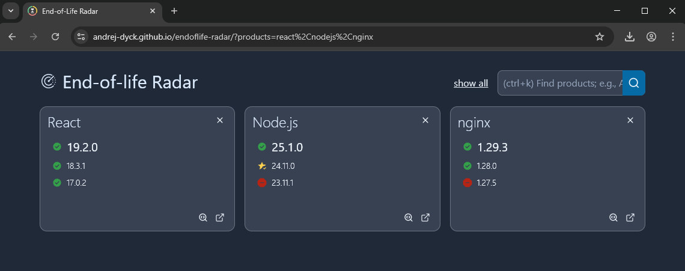685x271 pixels.
Task: Open details magnifier on the nginx card
Action: click(613, 218)
